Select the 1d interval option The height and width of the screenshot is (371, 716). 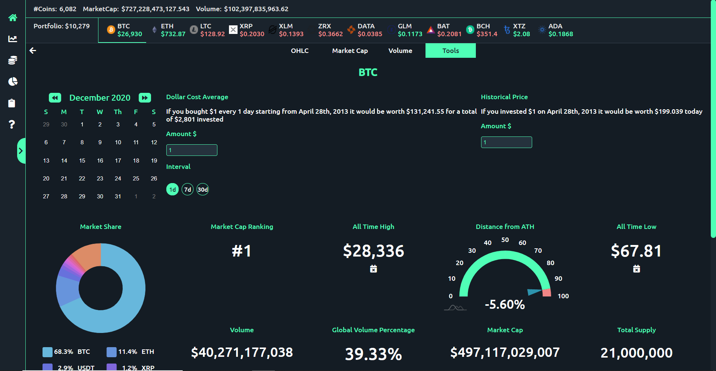pyautogui.click(x=172, y=189)
